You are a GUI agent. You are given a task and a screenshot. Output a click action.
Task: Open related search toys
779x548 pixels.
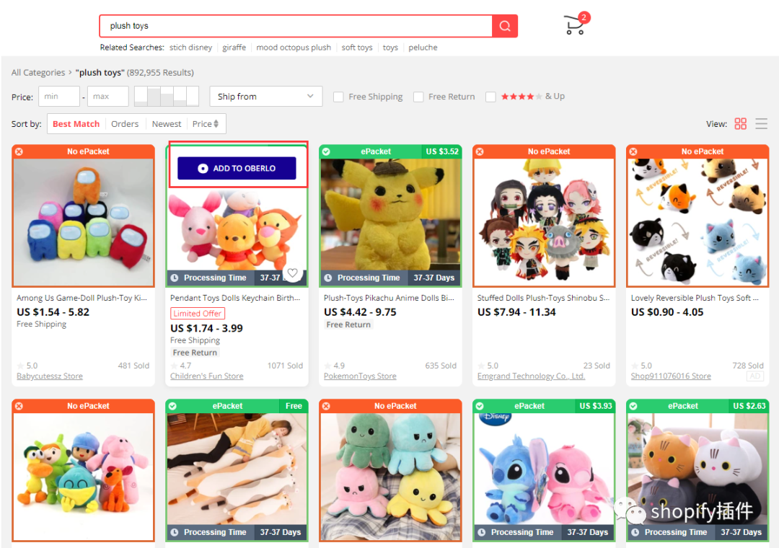pyautogui.click(x=390, y=47)
